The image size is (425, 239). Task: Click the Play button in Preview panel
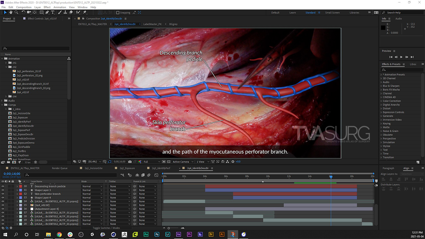[401, 57]
